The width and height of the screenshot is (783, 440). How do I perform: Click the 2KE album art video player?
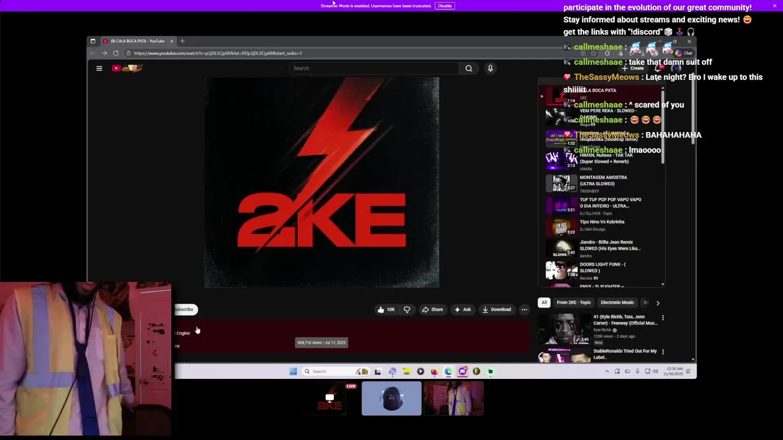pos(322,182)
